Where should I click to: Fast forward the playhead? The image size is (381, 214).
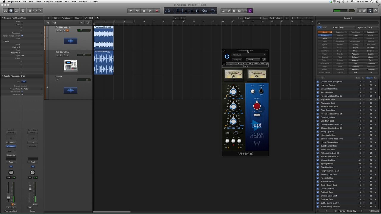click(137, 11)
